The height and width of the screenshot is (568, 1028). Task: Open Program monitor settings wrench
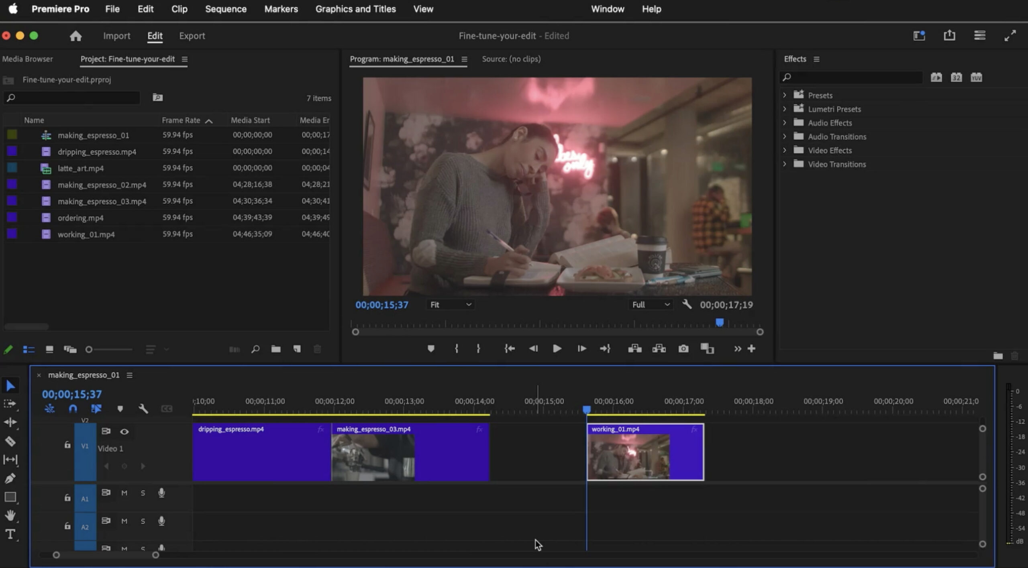point(687,304)
